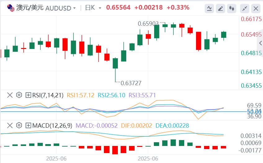Click the RSI1:57.12 value
Viewport: 263px width, 163px height.
pyautogui.click(x=81, y=95)
